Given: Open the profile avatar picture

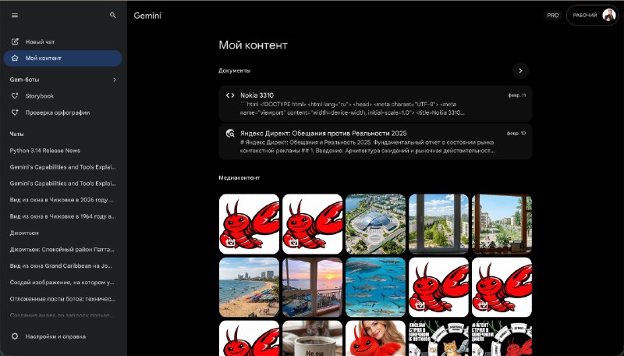Looking at the screenshot, I should (x=608, y=15).
